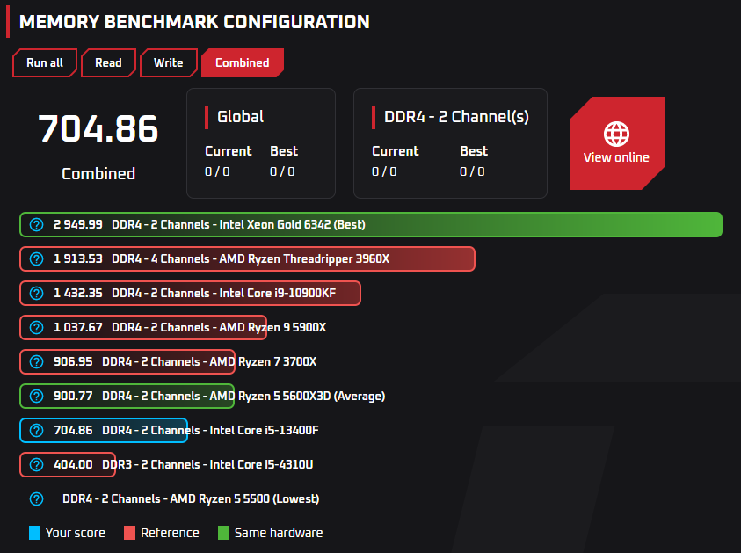Click the Memory Benchmark Configuration heading

pyautogui.click(x=195, y=22)
